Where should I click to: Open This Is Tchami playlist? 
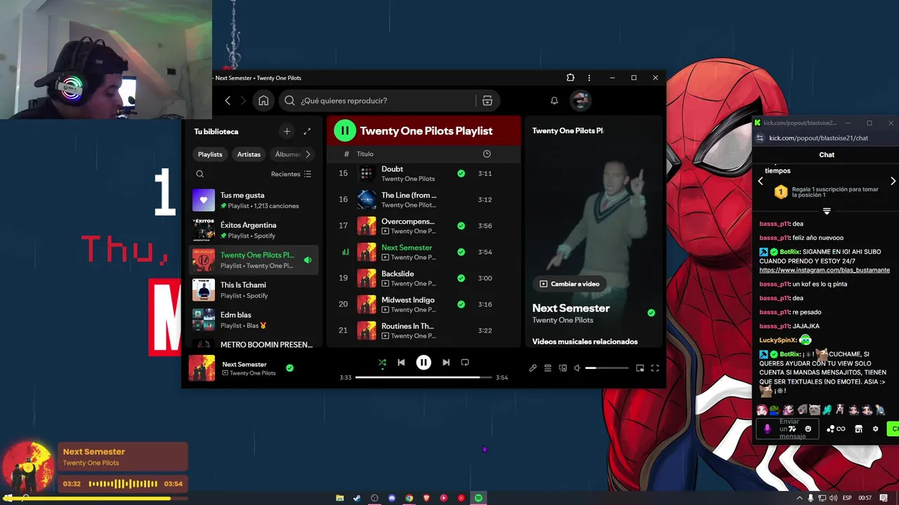(x=254, y=290)
